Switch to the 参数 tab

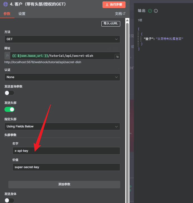pyautogui.click(x=7, y=14)
